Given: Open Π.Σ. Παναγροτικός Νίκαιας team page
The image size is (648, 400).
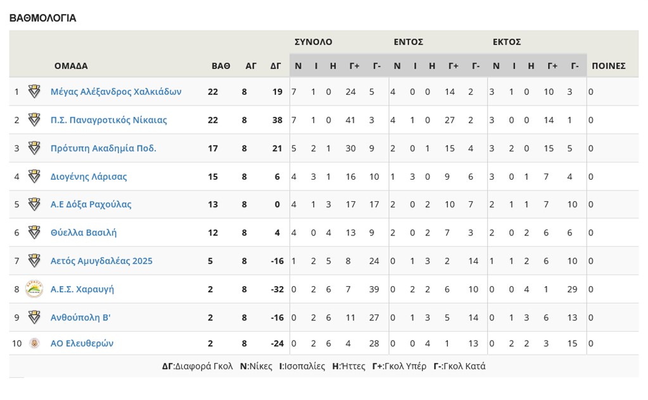Looking at the screenshot, I should (109, 120).
